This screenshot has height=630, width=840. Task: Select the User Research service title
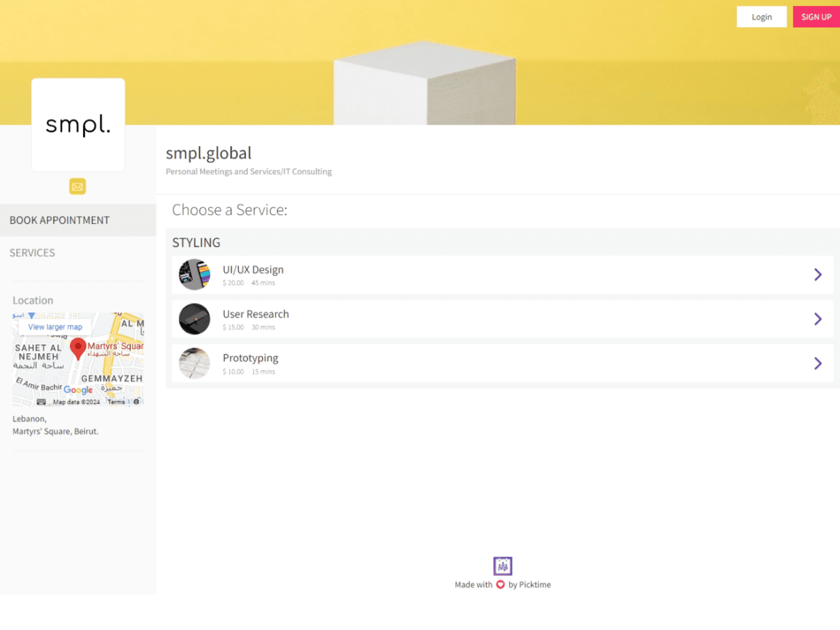tap(256, 314)
